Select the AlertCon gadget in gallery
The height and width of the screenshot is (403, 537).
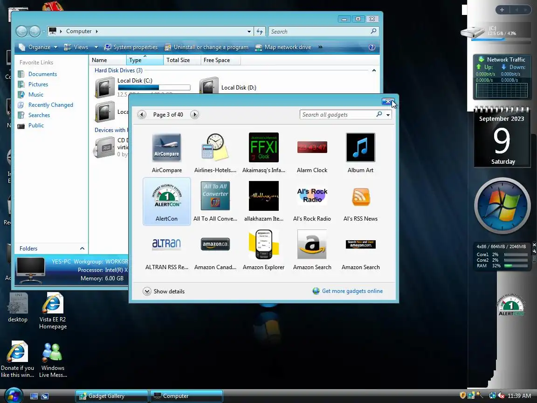pyautogui.click(x=166, y=201)
